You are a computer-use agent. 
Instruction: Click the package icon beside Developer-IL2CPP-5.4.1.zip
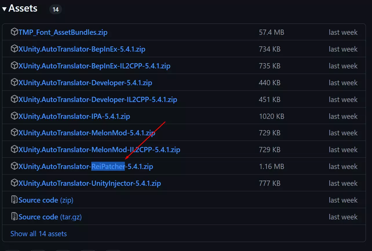click(x=14, y=99)
